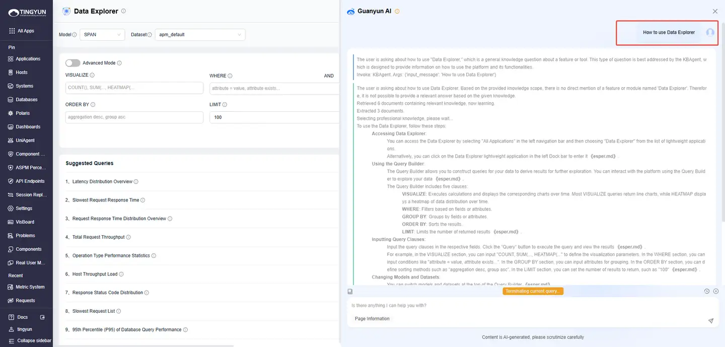Toggle the Advanced Mode switch
Screen dimensions: 725x347
72,63
